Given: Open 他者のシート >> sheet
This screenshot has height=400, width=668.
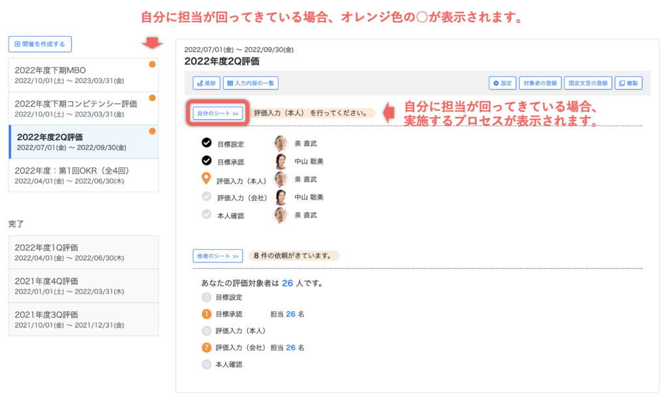Looking at the screenshot, I should point(218,256).
